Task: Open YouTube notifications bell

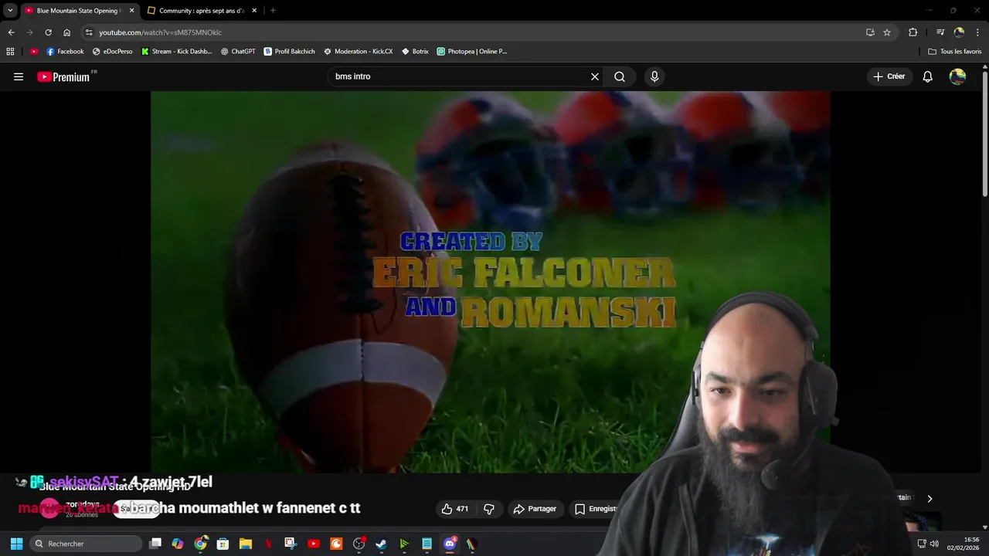Action: (x=928, y=76)
